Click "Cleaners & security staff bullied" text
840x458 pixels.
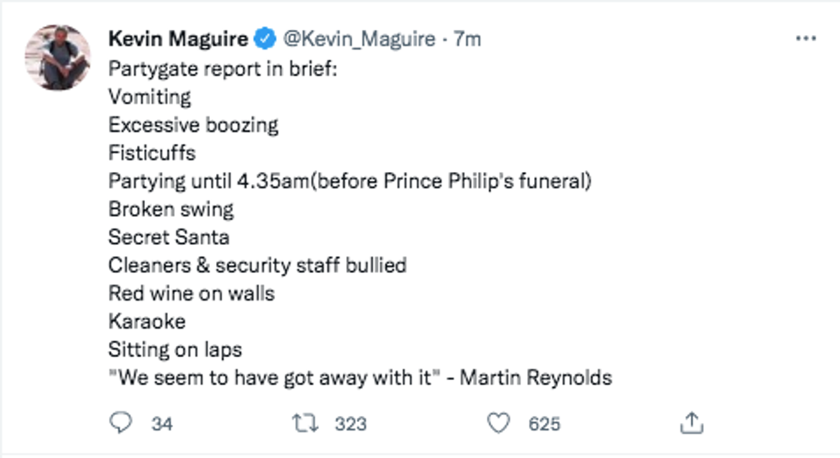point(257,265)
